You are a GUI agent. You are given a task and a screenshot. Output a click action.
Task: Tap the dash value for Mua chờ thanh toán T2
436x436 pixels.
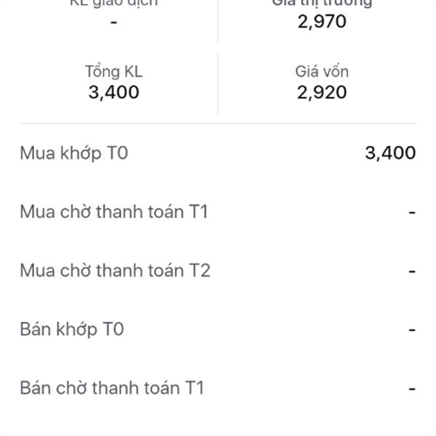click(x=412, y=271)
